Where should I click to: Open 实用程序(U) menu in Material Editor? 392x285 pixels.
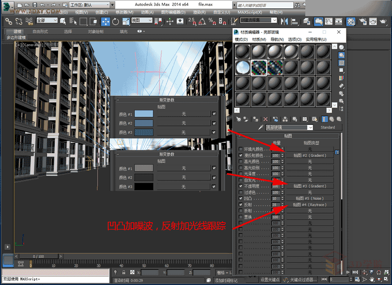316,40
